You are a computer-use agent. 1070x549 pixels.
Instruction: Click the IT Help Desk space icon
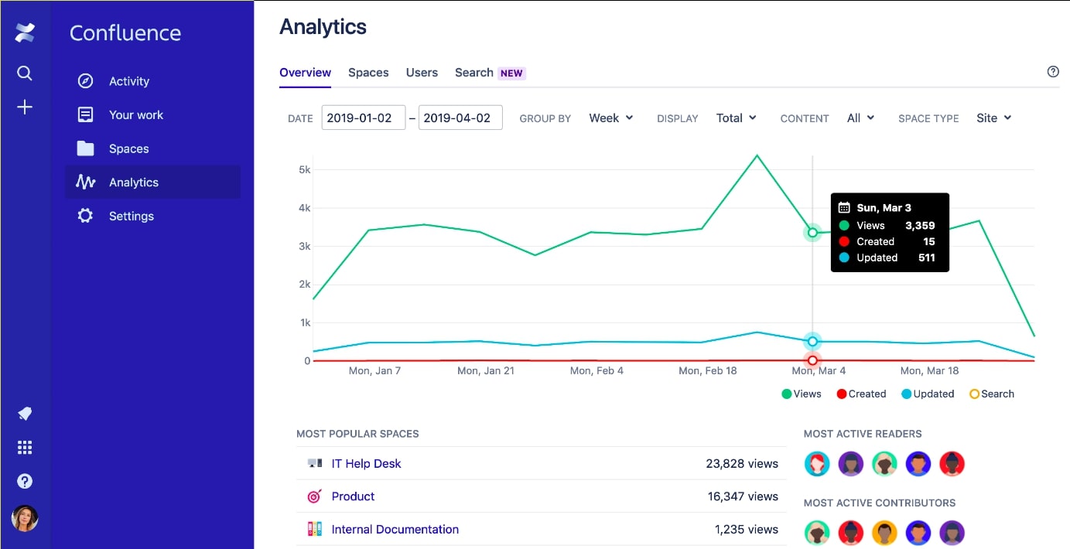[315, 463]
